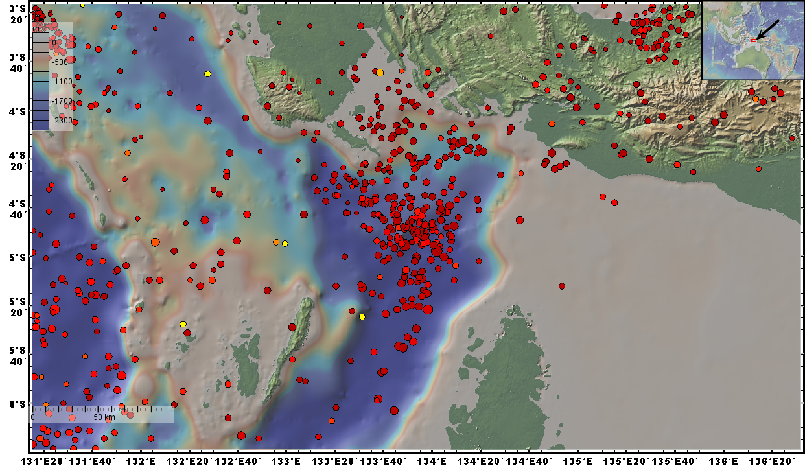Click the -1100 depth legend label

click(62, 82)
